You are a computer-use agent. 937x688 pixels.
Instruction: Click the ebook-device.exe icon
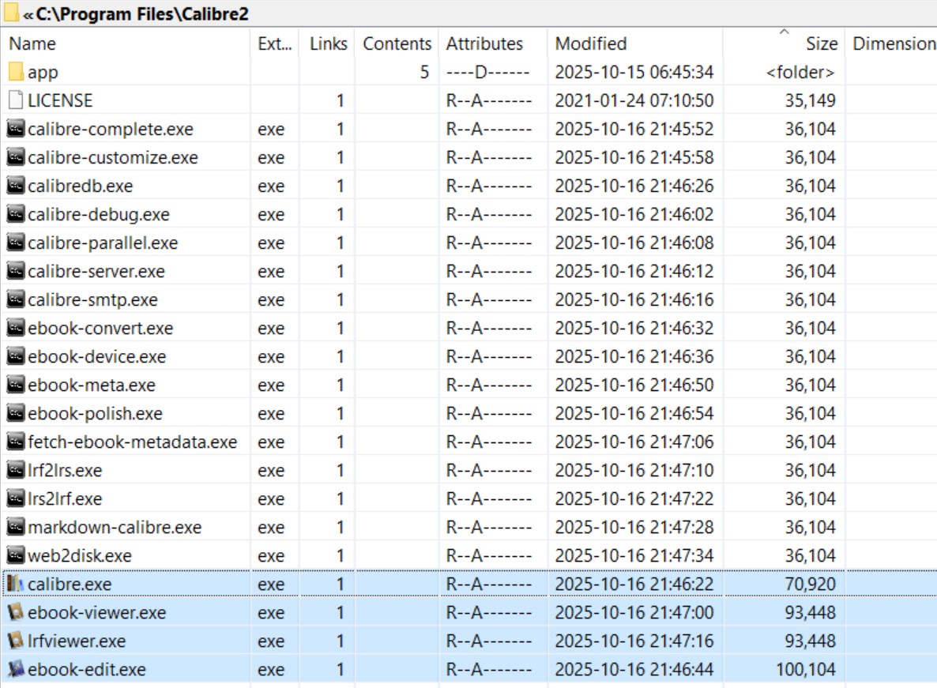click(16, 356)
